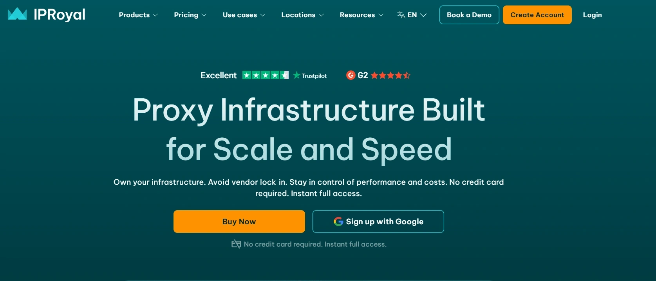Image resolution: width=656 pixels, height=281 pixels.
Task: Click the crossed-out credit card icon
Action: (x=236, y=244)
